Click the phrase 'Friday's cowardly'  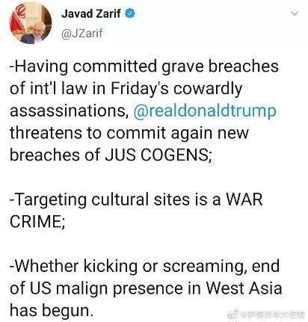176,89
